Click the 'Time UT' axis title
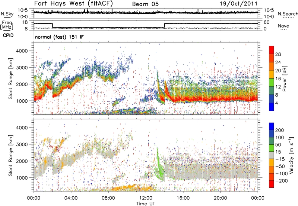Viewport: 298px width, 206px height. 146,204
